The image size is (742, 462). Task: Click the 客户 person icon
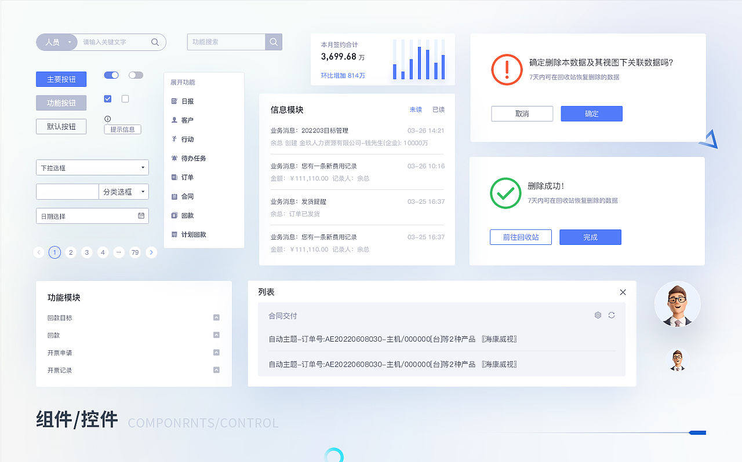[x=174, y=120]
